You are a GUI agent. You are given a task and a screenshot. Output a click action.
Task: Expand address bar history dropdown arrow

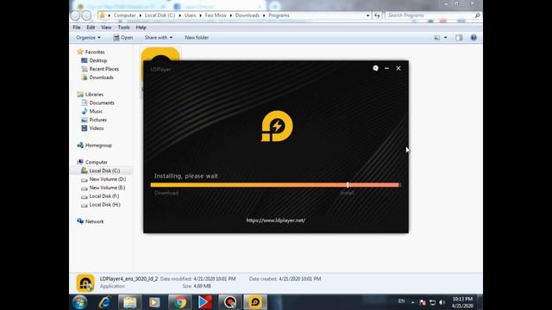pyautogui.click(x=367, y=15)
